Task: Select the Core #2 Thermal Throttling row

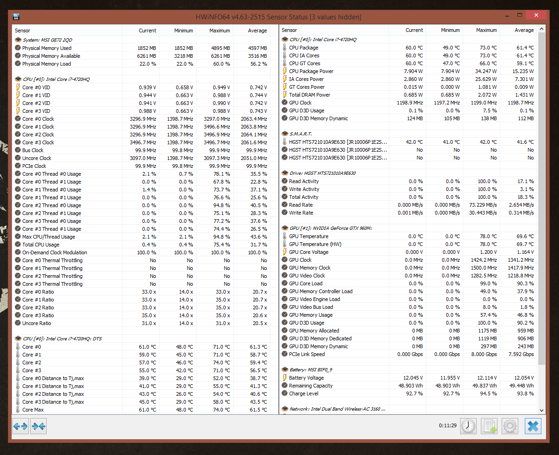Action: click(x=141, y=276)
